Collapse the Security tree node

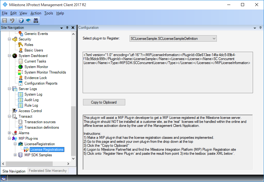click(9, 39)
